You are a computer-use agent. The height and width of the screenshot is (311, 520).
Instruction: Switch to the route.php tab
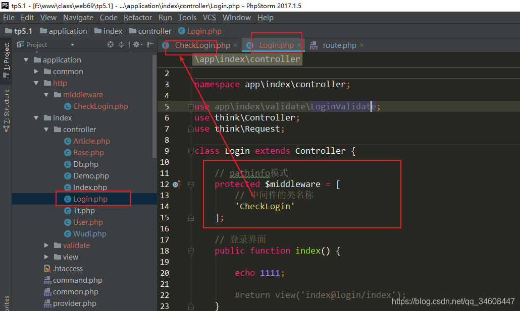339,45
